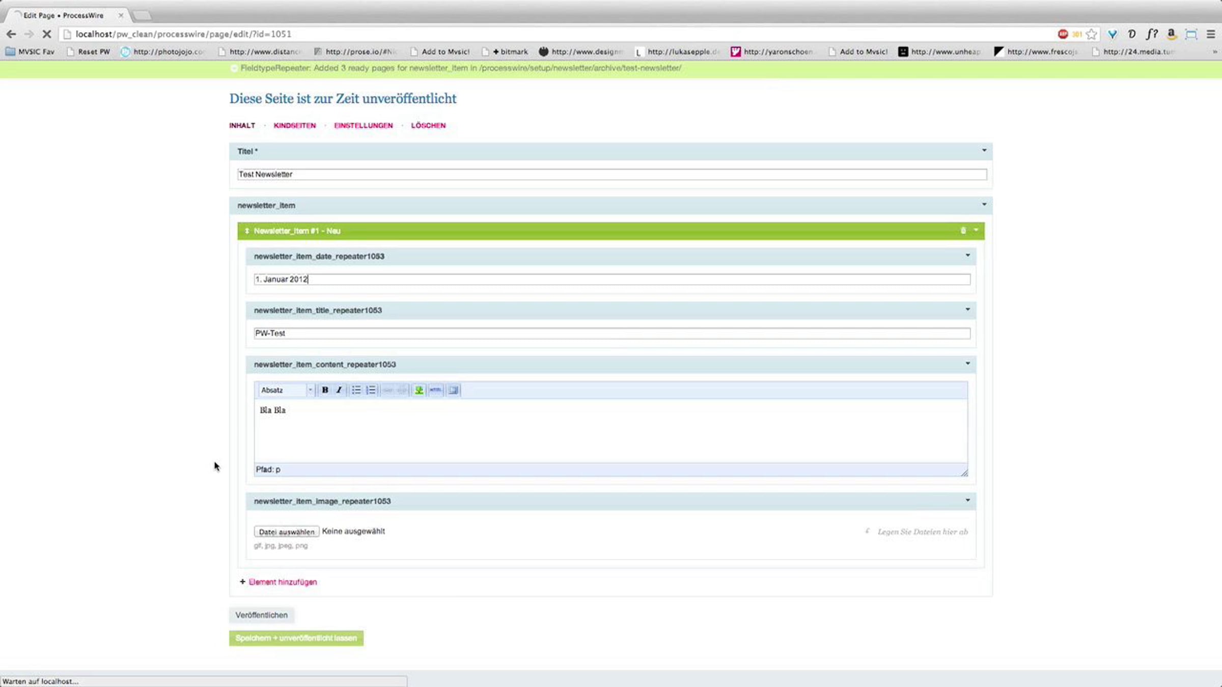Toggle italic in the content editor

(x=339, y=390)
